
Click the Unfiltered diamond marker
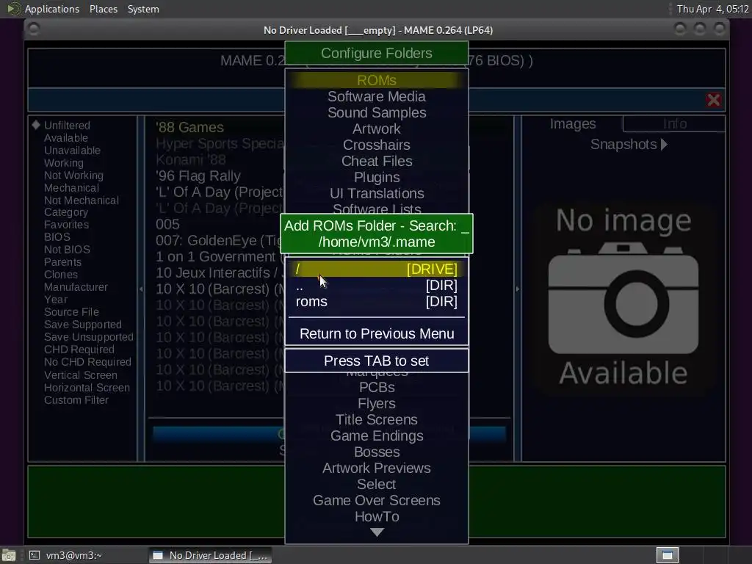pos(36,125)
